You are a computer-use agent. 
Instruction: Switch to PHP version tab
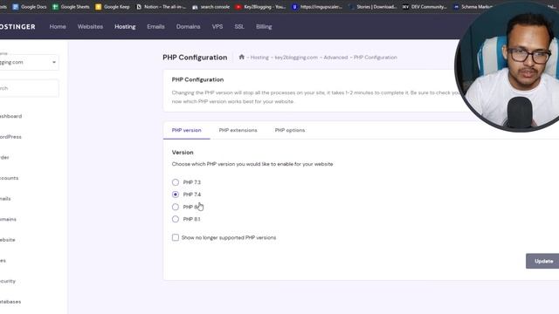click(x=186, y=130)
